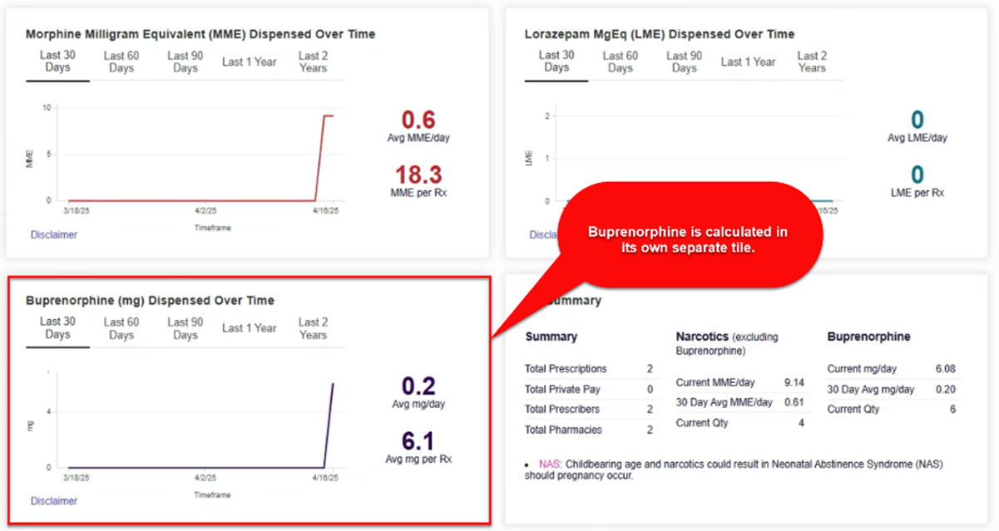Click the 0.2 Avg mg/day value
This screenshot has width=999, height=531.
[x=418, y=386]
